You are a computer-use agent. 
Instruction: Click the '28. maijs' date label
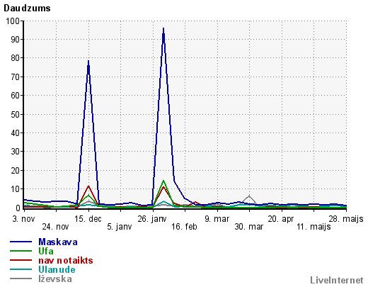point(346,219)
